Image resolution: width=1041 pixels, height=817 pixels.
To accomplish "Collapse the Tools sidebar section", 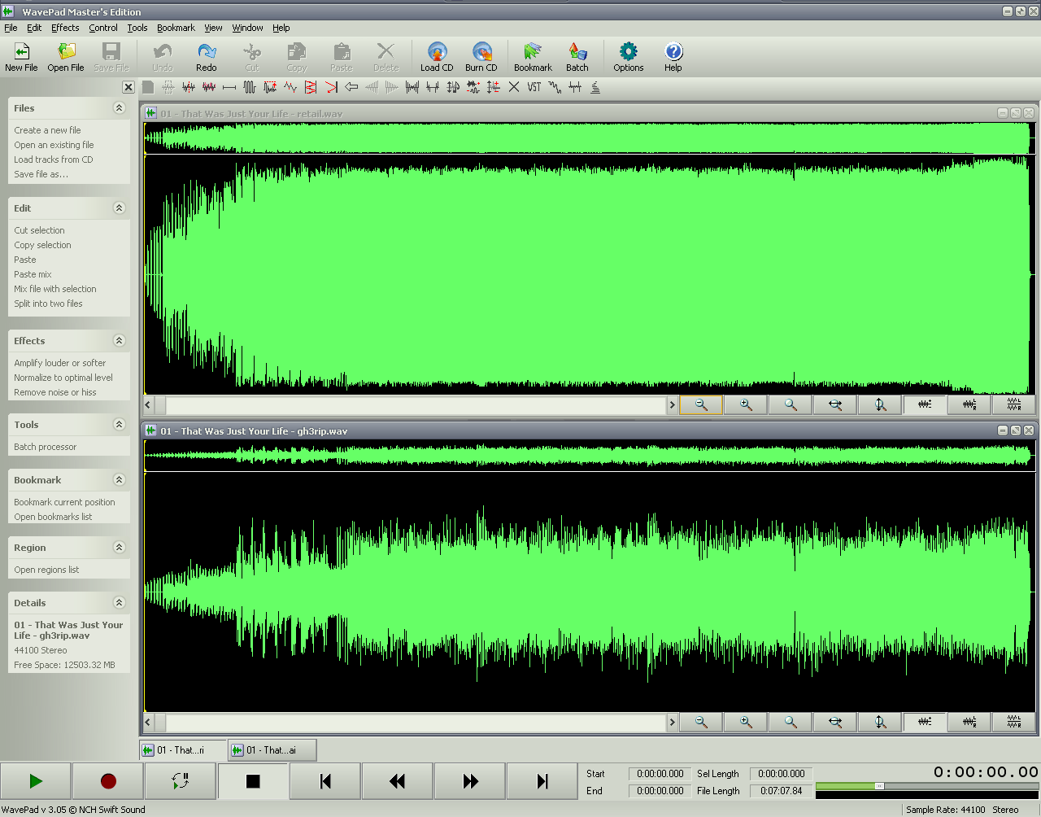I will pyautogui.click(x=120, y=425).
